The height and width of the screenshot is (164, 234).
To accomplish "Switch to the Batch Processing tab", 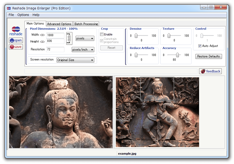I will [x=86, y=24].
